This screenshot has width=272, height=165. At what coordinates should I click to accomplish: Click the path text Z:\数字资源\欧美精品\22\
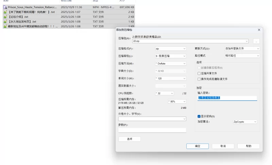(x=147, y=37)
